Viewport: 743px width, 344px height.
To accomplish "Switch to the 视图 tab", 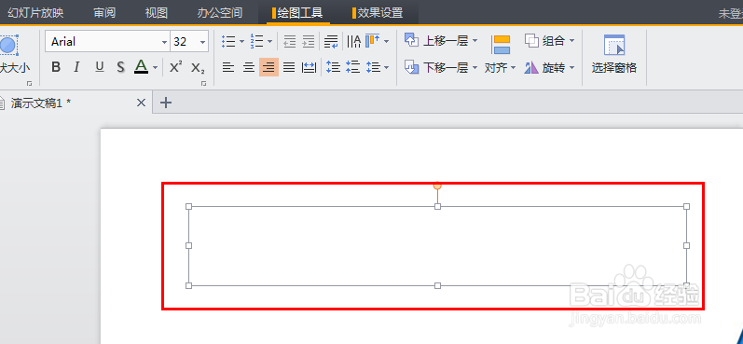I will point(157,13).
